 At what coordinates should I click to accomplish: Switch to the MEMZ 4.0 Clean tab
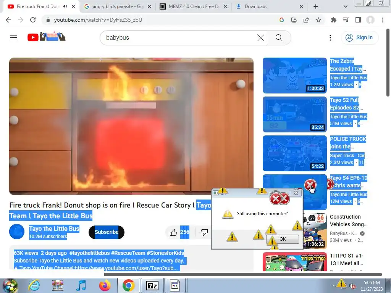point(193,6)
